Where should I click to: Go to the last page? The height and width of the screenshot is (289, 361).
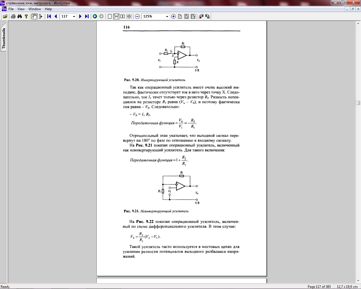pos(87,16)
